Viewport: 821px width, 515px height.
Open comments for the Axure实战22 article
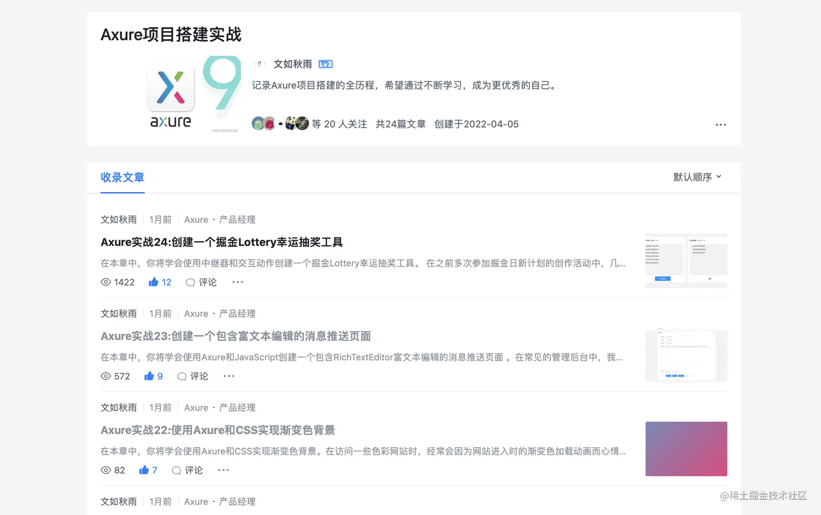point(187,470)
